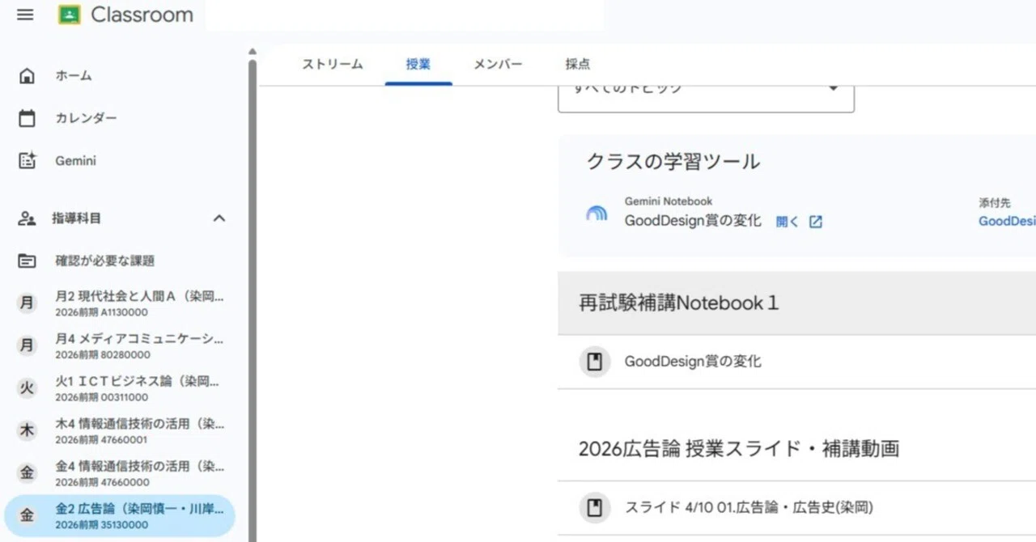The width and height of the screenshot is (1036, 542).
Task: Click the Gemini sparkle icon in sidebar
Action: pos(27,161)
